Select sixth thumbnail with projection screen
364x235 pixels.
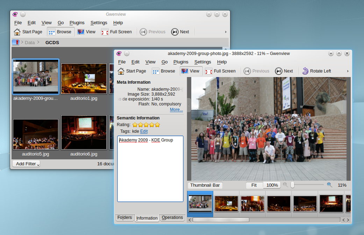pyautogui.click(x=331, y=203)
